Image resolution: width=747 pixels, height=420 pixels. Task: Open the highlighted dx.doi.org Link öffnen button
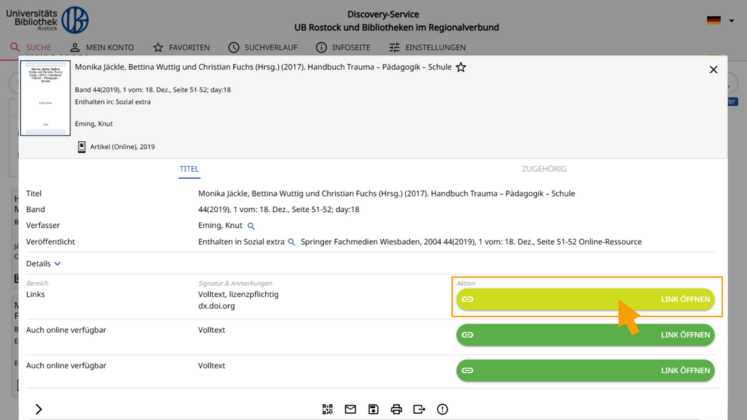point(585,299)
